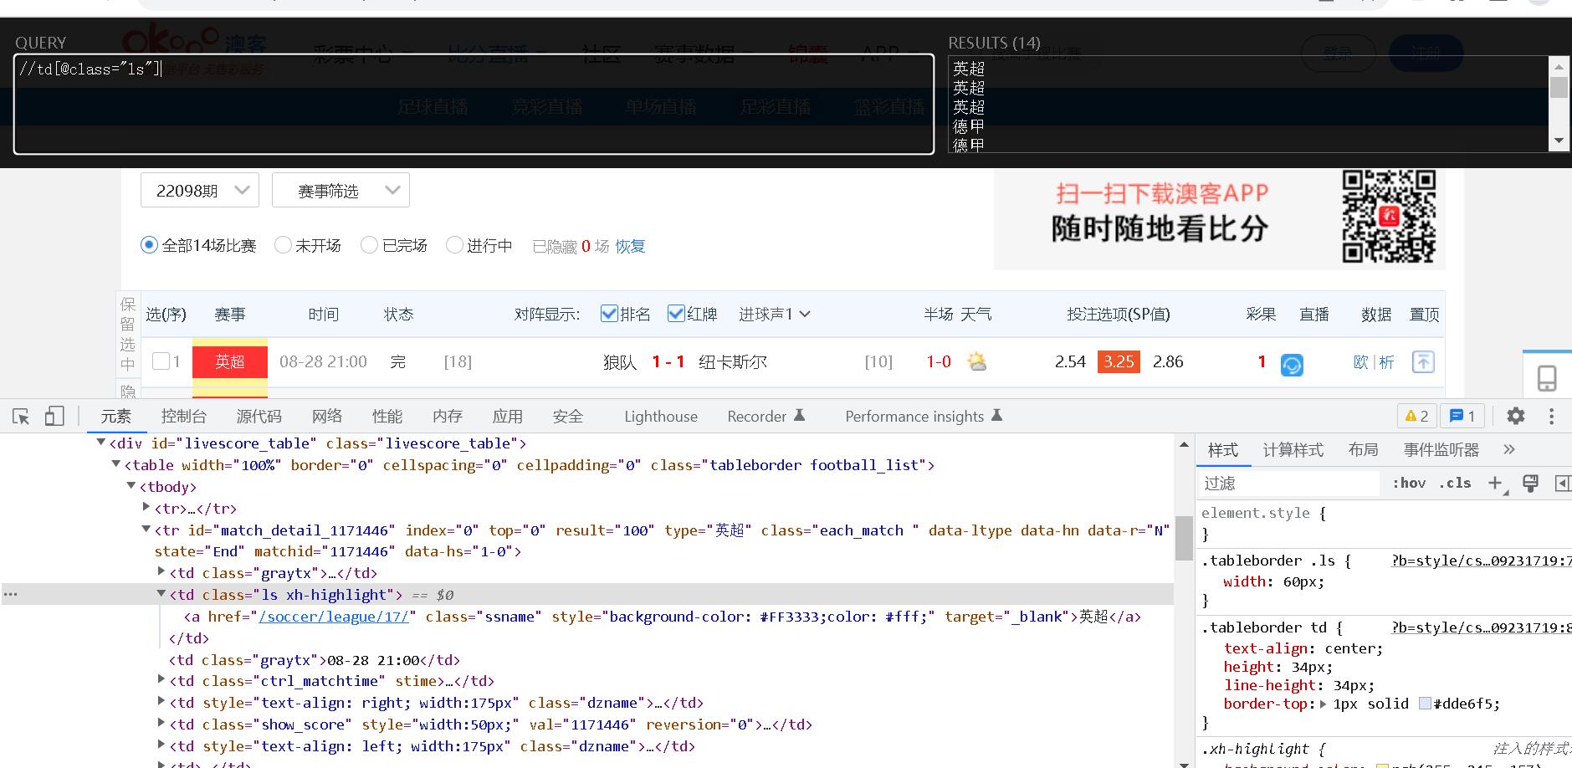Uncheck the 红牌 checkbox

[x=676, y=315]
